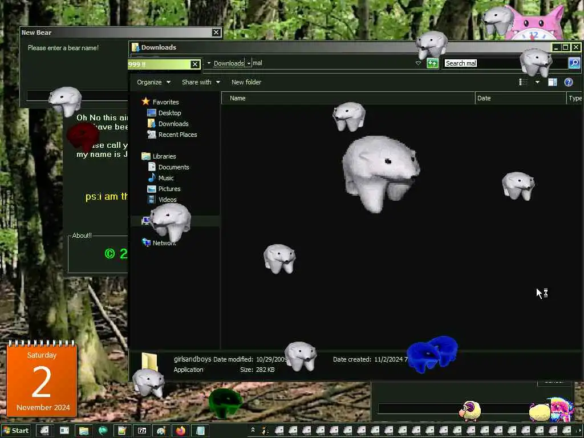Close the 999 !! popup window
Image resolution: width=584 pixels, height=438 pixels.
(x=195, y=64)
